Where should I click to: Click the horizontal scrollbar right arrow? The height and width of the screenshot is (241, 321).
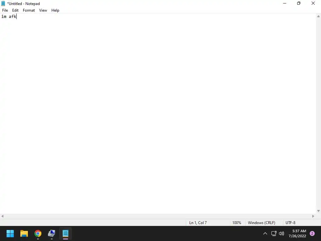click(x=313, y=216)
